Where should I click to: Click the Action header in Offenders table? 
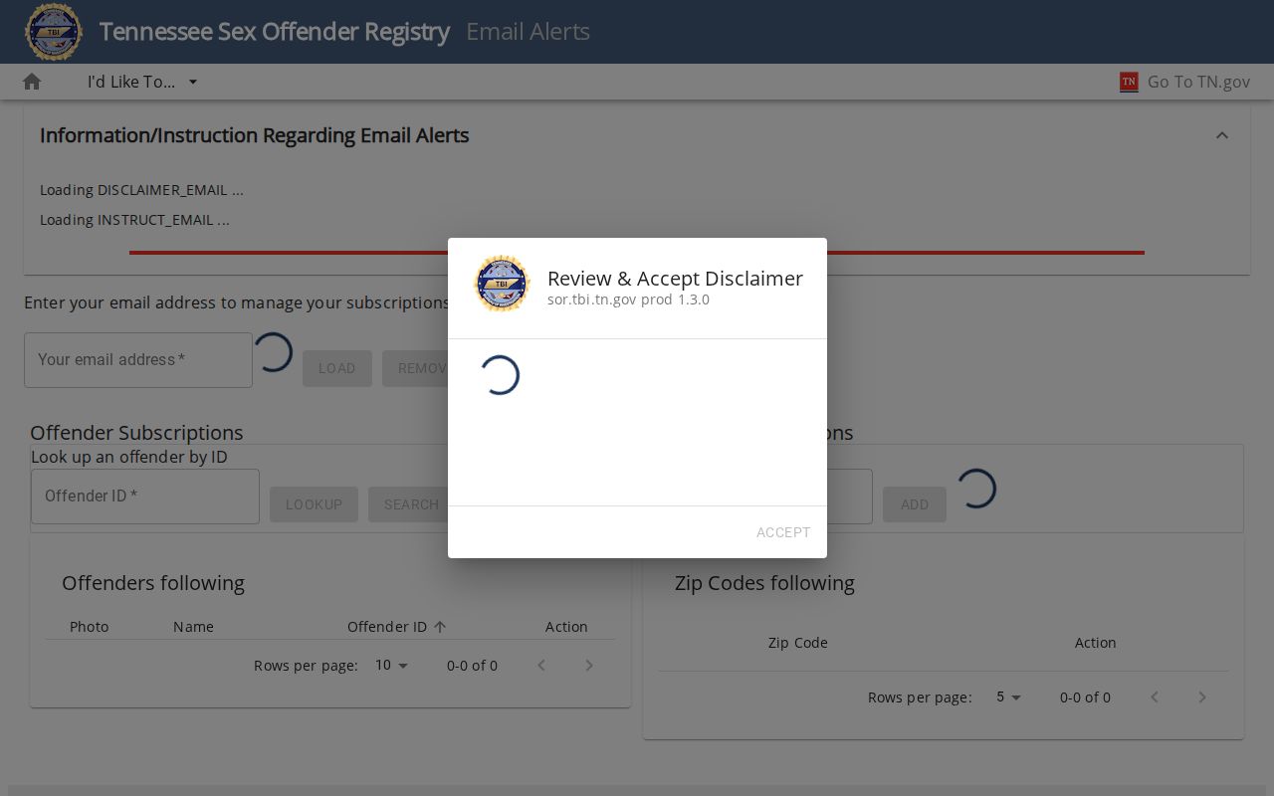coord(566,627)
